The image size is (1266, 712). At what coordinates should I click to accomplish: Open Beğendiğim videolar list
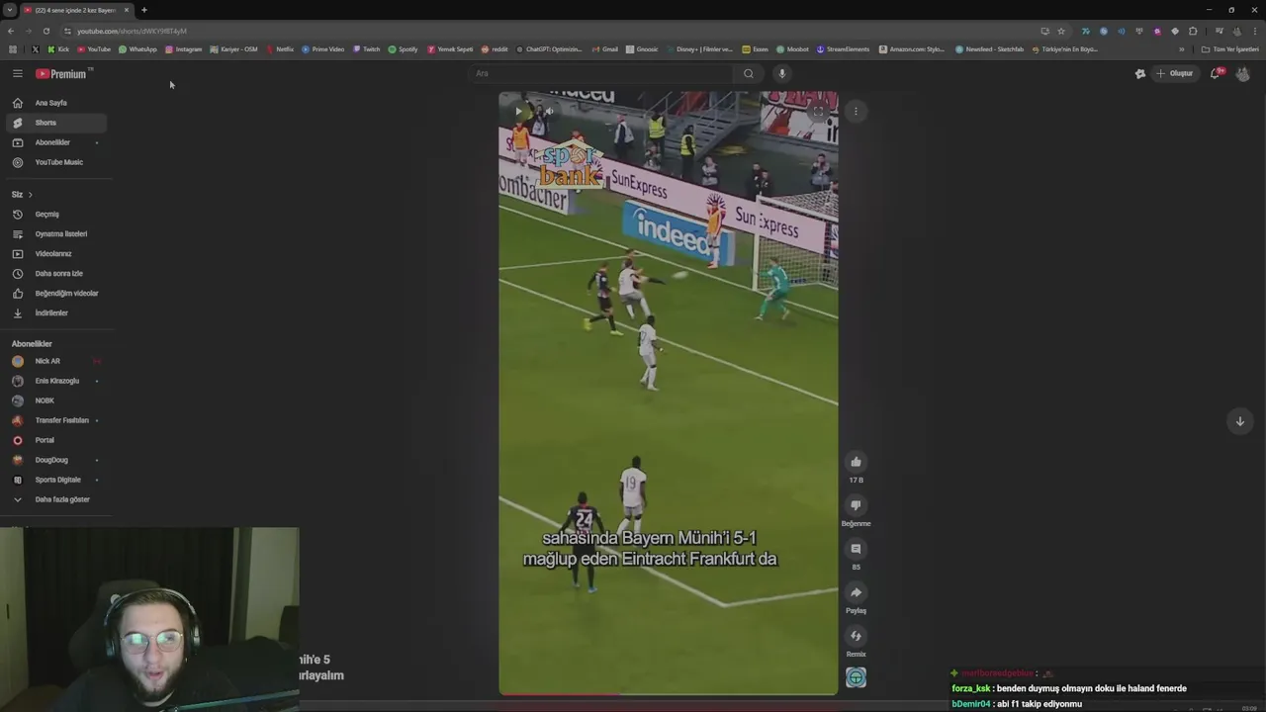click(x=55, y=294)
